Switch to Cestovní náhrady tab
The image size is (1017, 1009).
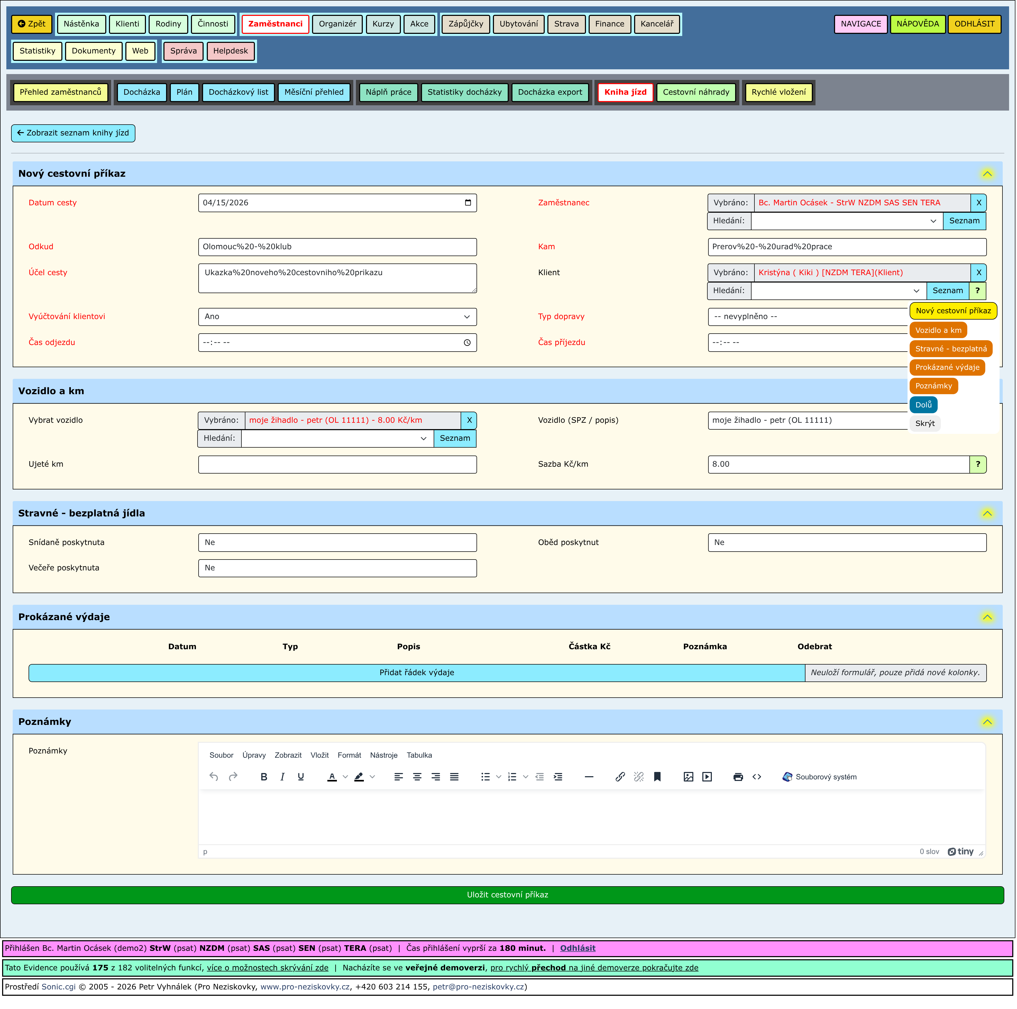(696, 92)
